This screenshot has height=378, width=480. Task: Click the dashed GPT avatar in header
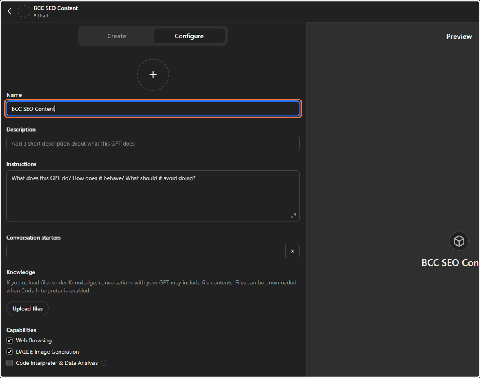tap(24, 12)
